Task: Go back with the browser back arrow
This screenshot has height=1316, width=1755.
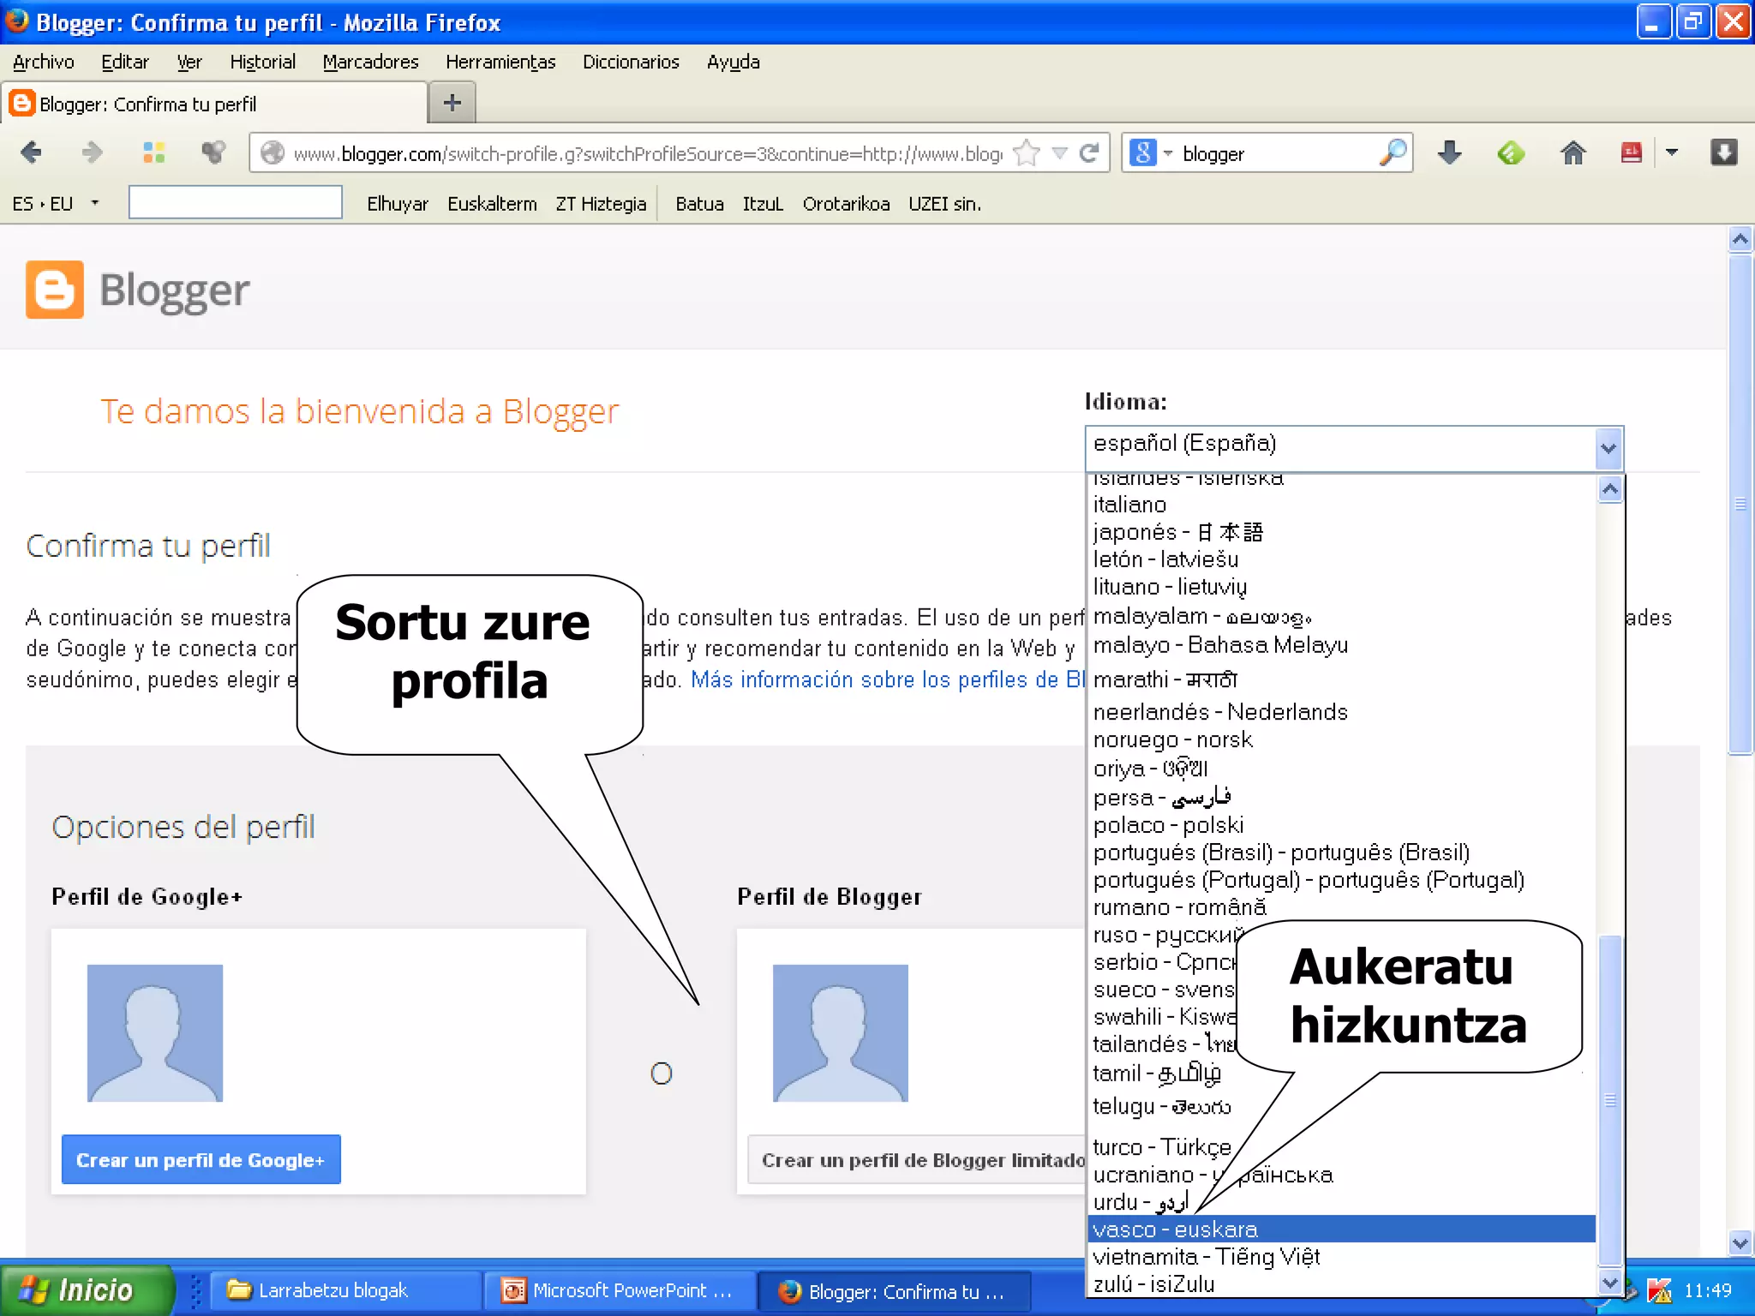Action: point(31,153)
